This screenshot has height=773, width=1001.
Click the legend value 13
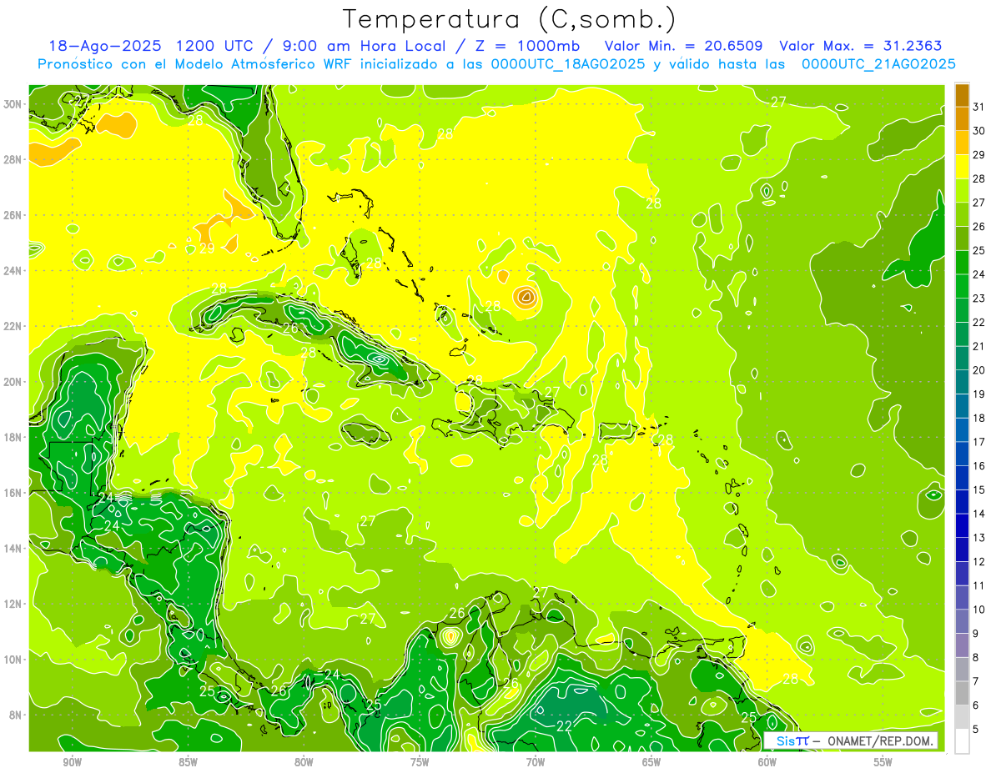(x=979, y=538)
